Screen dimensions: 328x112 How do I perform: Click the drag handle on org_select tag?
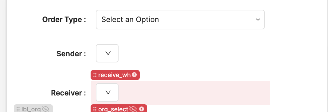pyautogui.click(x=95, y=109)
